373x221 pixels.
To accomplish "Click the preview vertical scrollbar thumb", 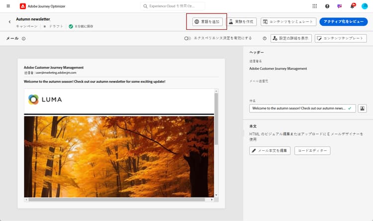I will point(216,118).
